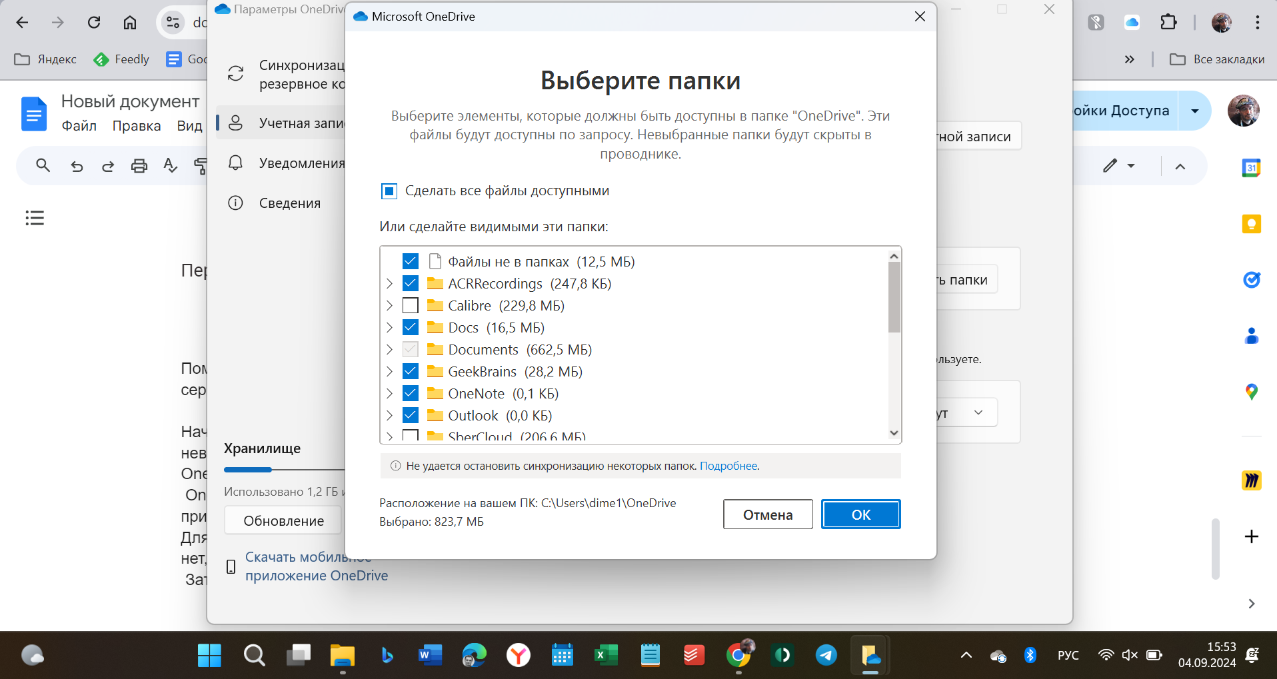Expand the ACRRecordings folder tree
Image resolution: width=1277 pixels, height=679 pixels.
(390, 284)
